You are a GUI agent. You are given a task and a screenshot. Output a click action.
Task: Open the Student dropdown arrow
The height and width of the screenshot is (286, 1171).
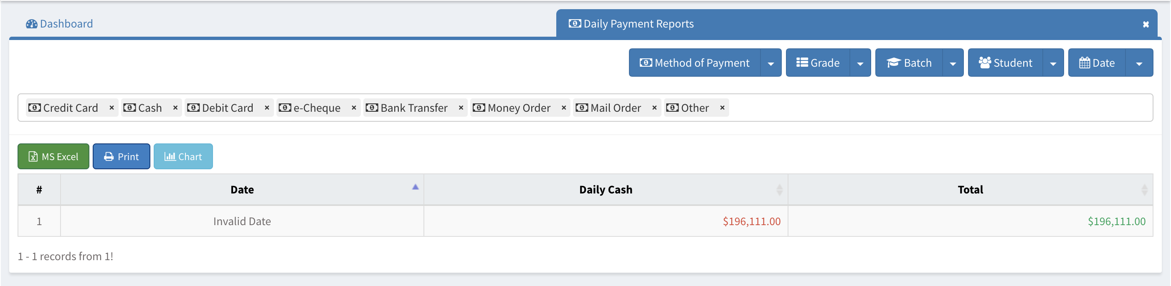(1053, 63)
